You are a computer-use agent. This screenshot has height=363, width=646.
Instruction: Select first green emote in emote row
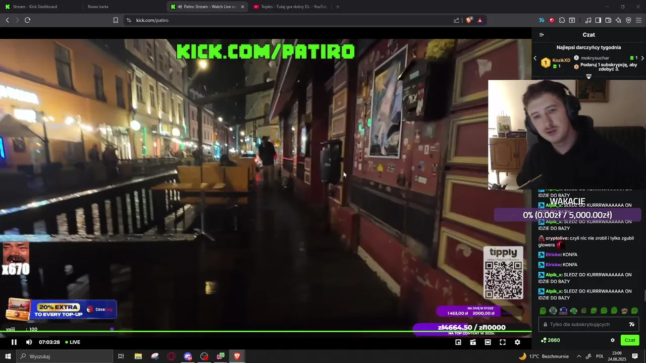coord(543,311)
